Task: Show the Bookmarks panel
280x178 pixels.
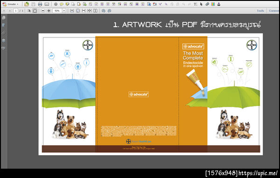Action: pyautogui.click(x=4, y=25)
